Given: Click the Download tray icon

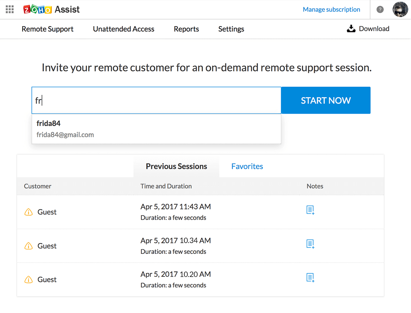Looking at the screenshot, I should pyautogui.click(x=351, y=29).
